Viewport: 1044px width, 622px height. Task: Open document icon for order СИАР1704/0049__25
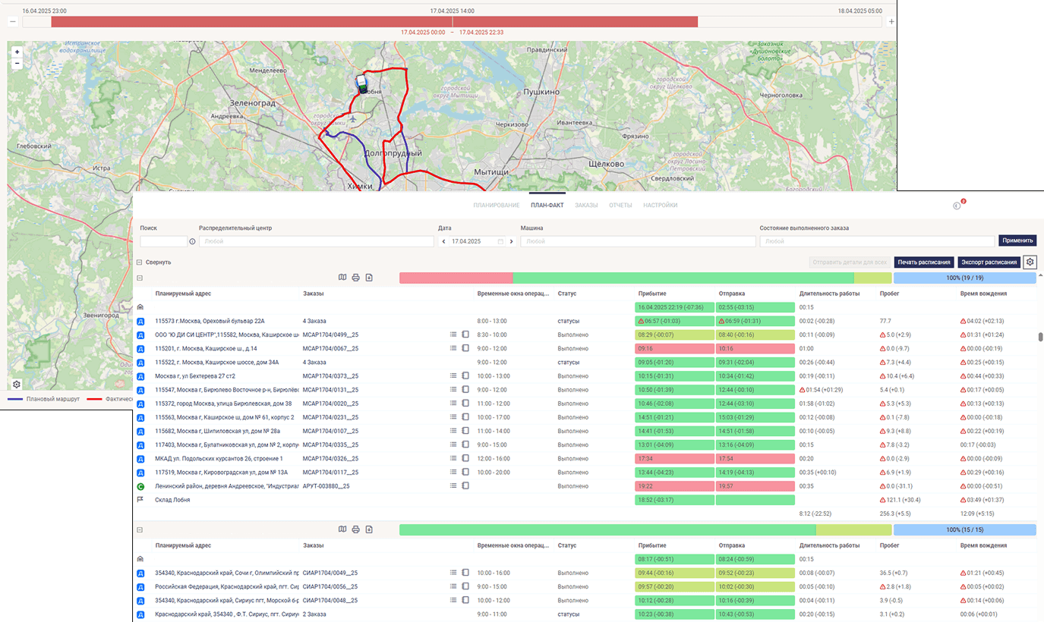465,573
